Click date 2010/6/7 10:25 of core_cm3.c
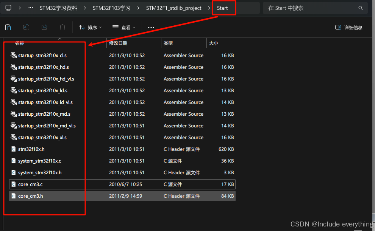Image resolution: width=375 pixels, height=231 pixels. point(125,184)
